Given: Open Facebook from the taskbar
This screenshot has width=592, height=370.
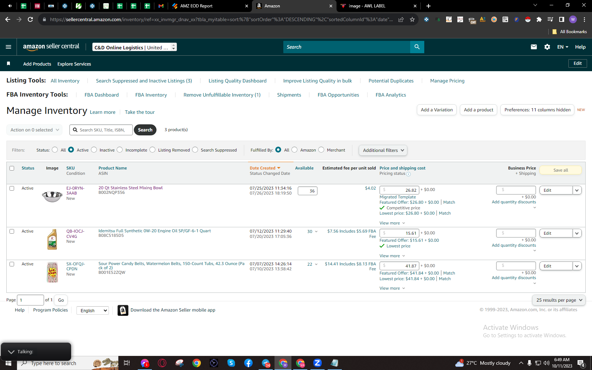Looking at the screenshot, I should (248, 363).
